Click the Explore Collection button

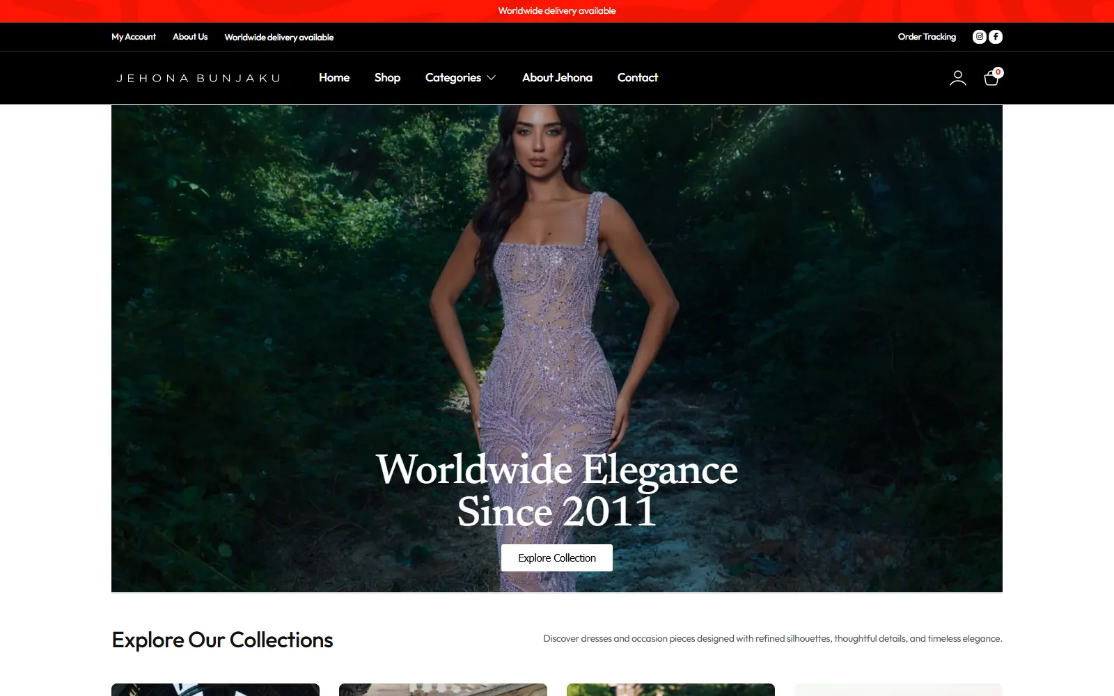[x=557, y=557]
